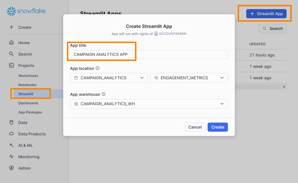Expand the warehouse dropdown chevron arrow
The width and height of the screenshot is (298, 183).
point(222,104)
